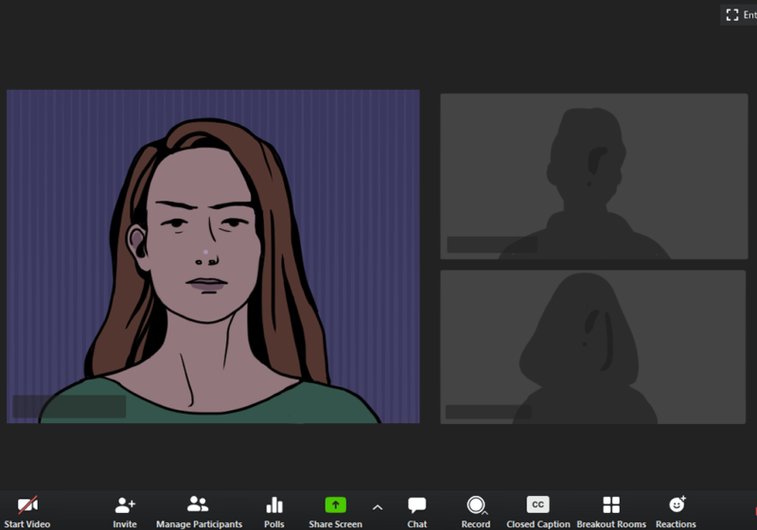
Task: Toggle Closed Caption CC icon
Action: 537,505
